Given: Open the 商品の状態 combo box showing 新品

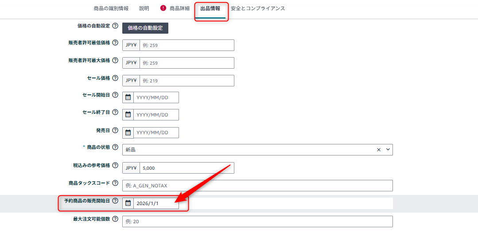Looking at the screenshot, I should tap(248, 150).
